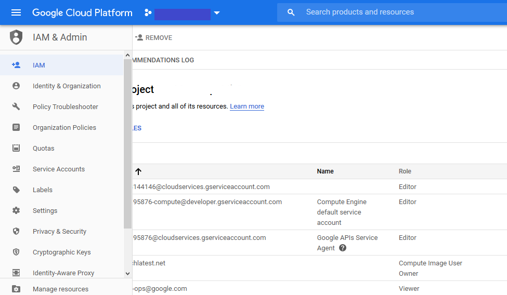Click the IAM add-person icon
Screen dimensions: 507x295
tap(16, 65)
